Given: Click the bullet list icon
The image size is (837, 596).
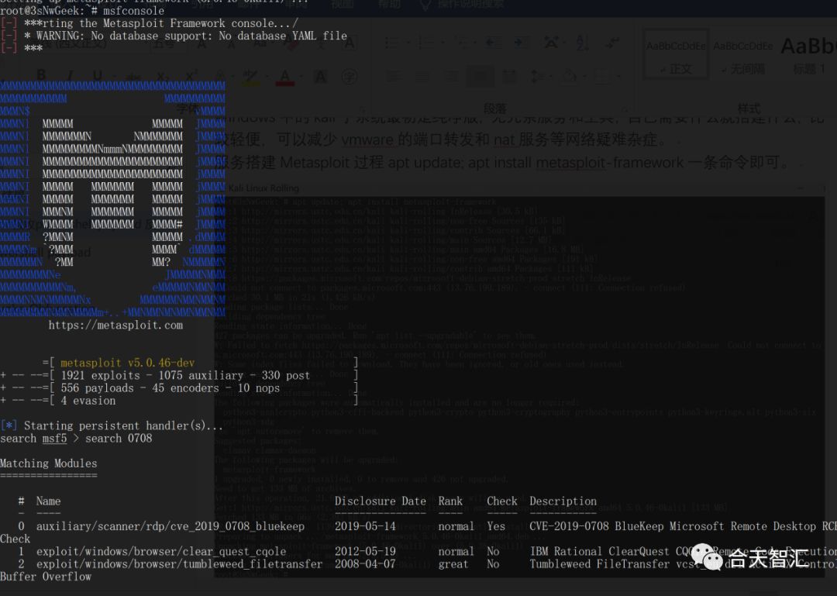Looking at the screenshot, I should [391, 43].
